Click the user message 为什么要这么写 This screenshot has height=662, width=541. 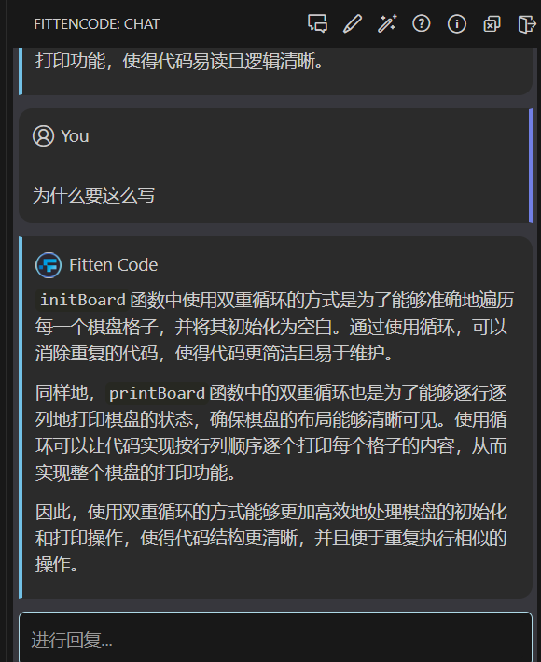coord(94,195)
